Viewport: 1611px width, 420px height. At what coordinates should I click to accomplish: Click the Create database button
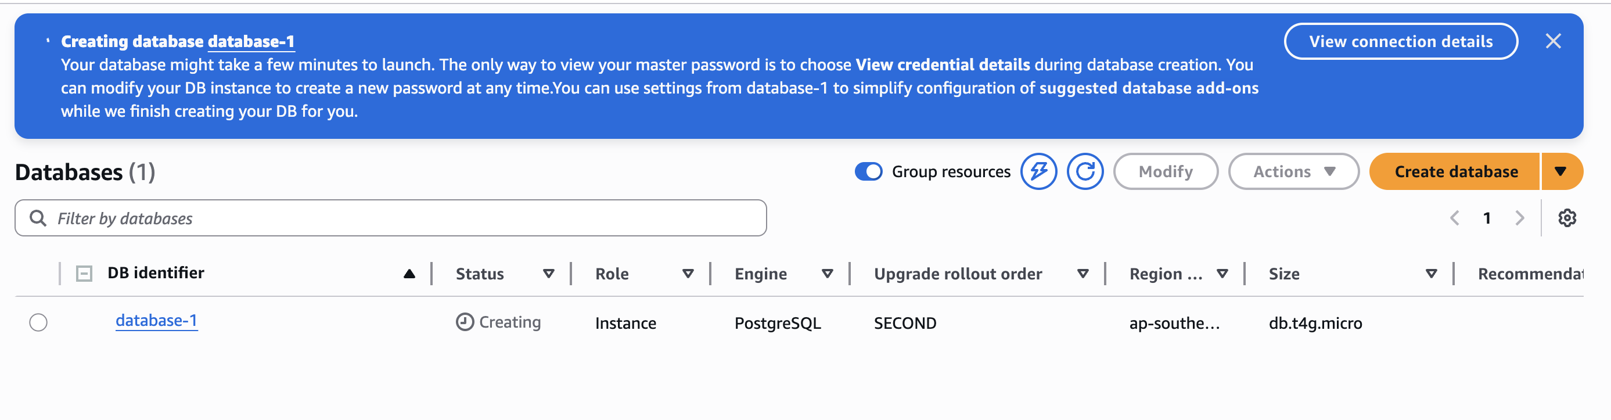[x=1455, y=171]
